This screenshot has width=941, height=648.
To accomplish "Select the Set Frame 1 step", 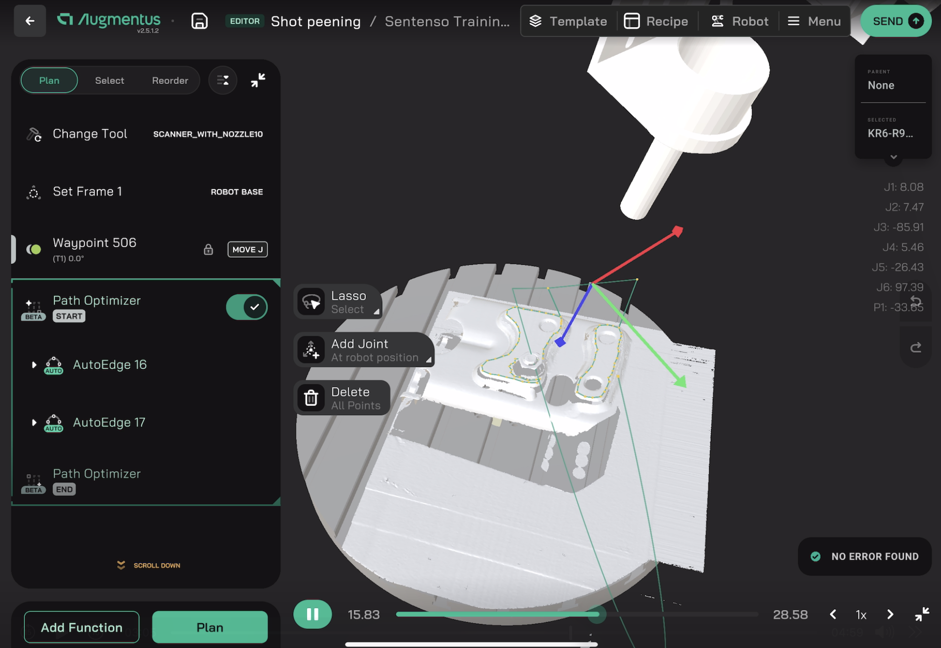I will [x=146, y=192].
